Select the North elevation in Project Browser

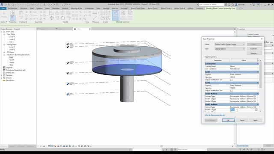(12, 60)
